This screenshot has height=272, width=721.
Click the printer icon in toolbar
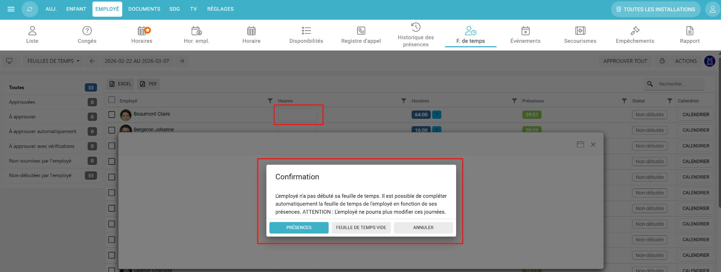(662, 61)
